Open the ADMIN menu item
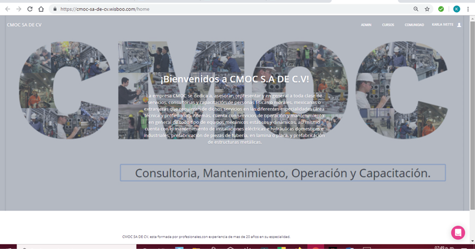This screenshot has width=475, height=249. click(366, 25)
